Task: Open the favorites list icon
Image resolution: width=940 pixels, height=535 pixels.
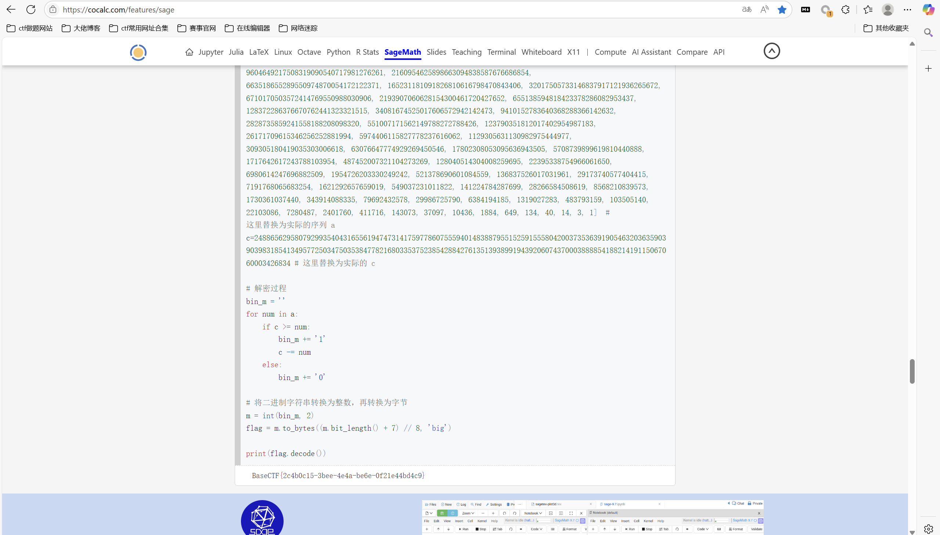Action: 868,10
